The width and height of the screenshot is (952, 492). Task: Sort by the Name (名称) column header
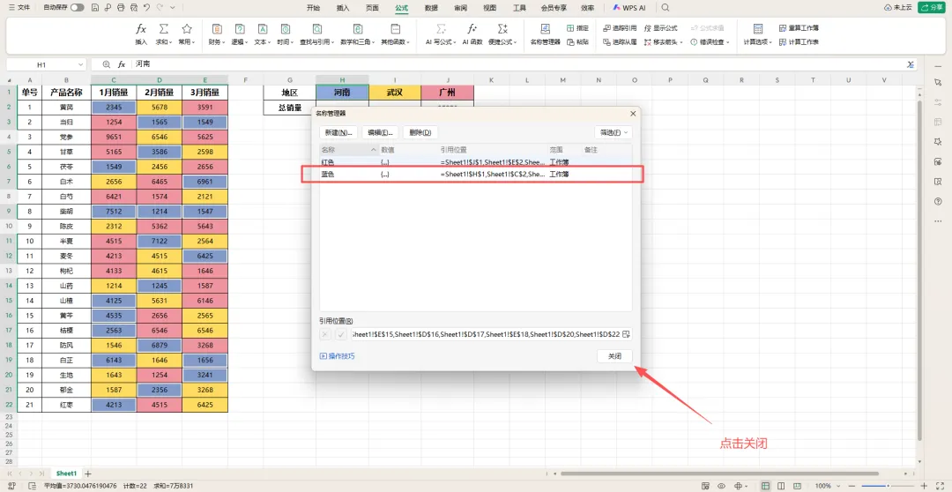348,149
